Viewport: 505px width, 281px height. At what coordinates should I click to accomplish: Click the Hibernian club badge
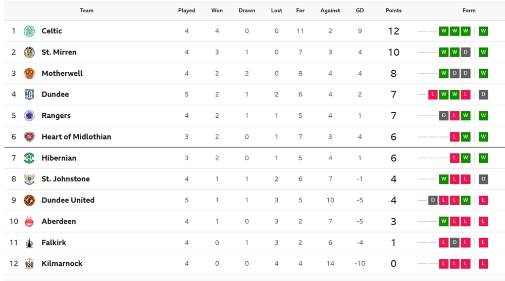tap(29, 158)
